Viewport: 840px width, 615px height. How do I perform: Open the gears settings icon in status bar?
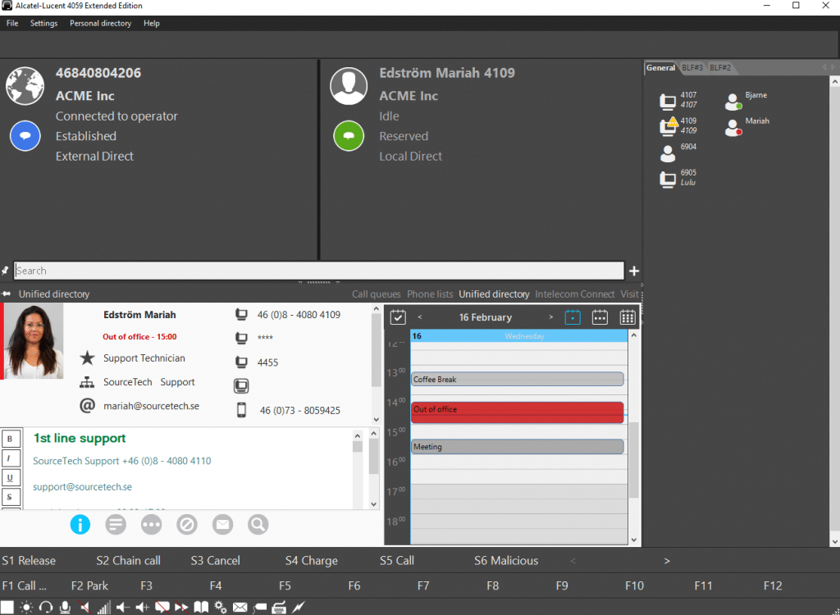pos(220,607)
